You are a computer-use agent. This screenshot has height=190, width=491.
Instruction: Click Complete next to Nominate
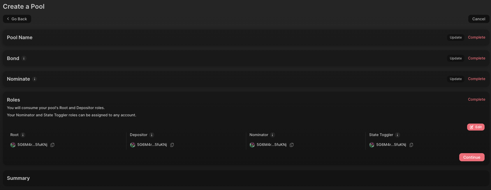[x=476, y=79]
